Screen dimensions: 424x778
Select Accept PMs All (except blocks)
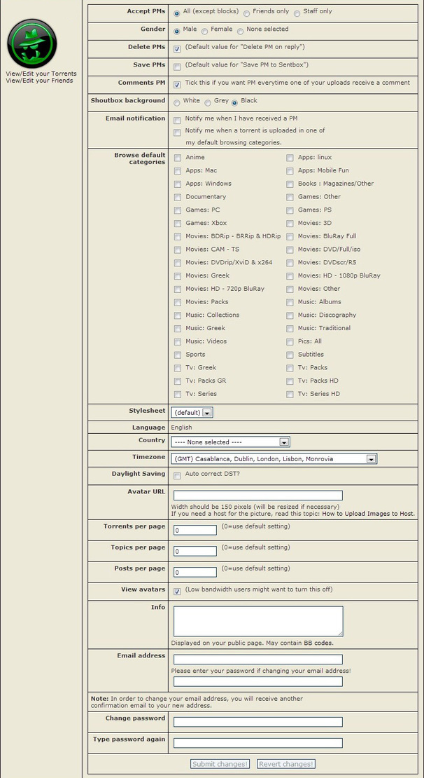point(177,13)
